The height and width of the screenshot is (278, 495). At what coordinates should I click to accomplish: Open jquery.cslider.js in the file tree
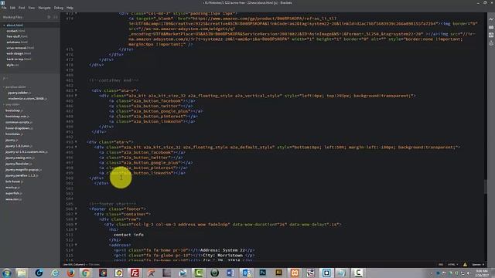[19, 93]
